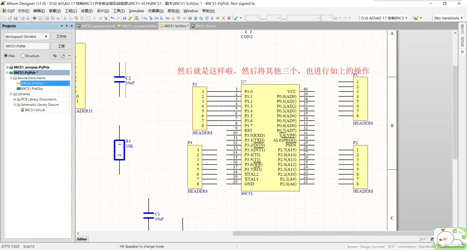The width and height of the screenshot is (467, 250).
Task: Activate the rectangular selection tool icon
Action: coord(89,18)
